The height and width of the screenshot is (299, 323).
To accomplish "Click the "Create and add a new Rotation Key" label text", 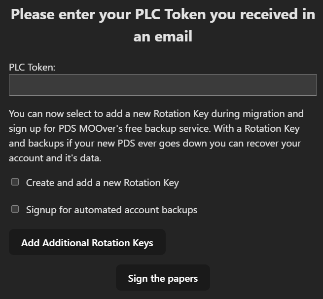I will 102,183.
